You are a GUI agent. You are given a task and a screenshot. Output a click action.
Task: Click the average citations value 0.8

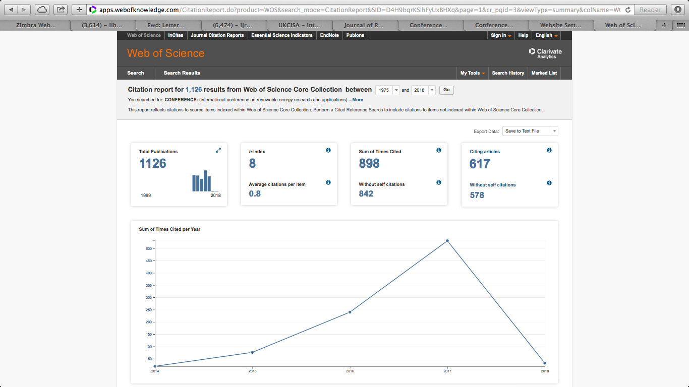255,193
